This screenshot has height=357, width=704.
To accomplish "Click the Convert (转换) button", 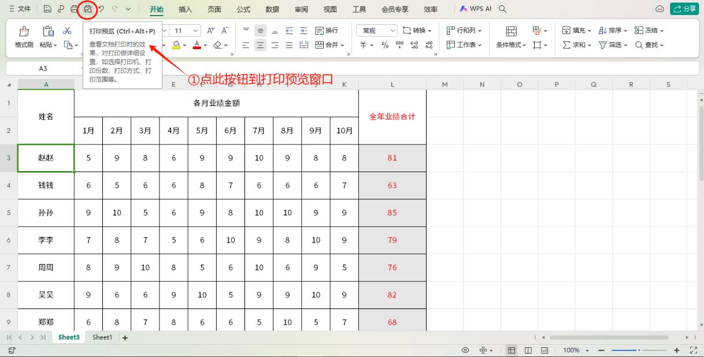I will [417, 31].
